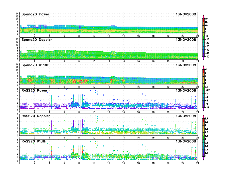
Task: Click the '-30' label on the top colorbar
Action: coord(207,50)
